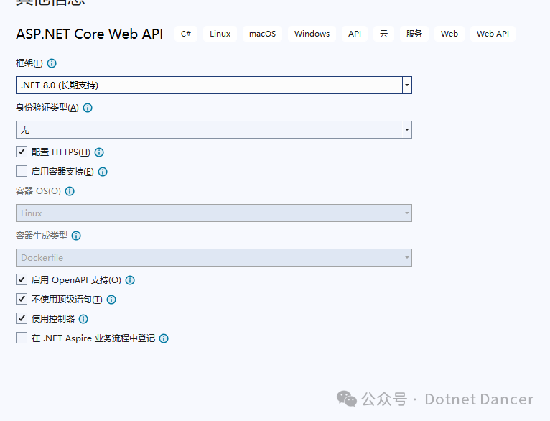Check 在 .NET Aspire 业务流程中登记 checkbox

22,338
